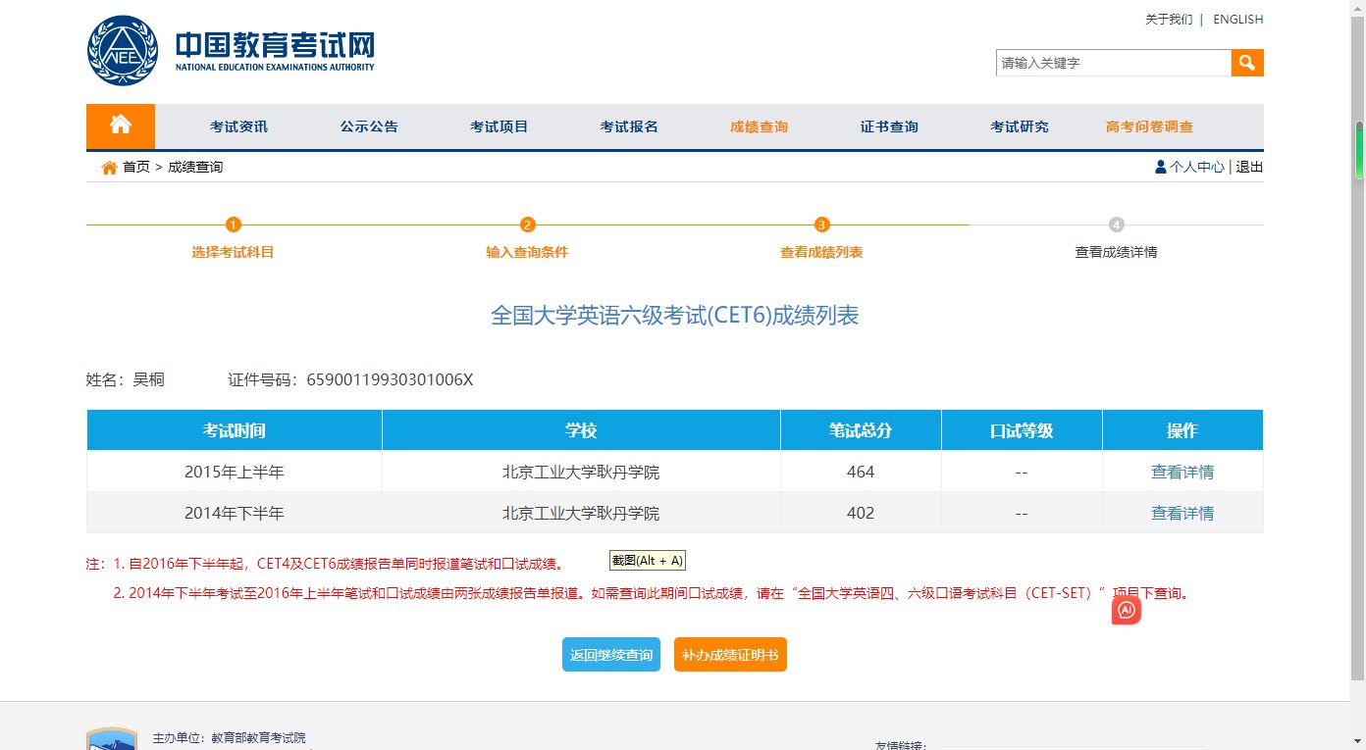Open the 考试报名 menu

point(629,126)
